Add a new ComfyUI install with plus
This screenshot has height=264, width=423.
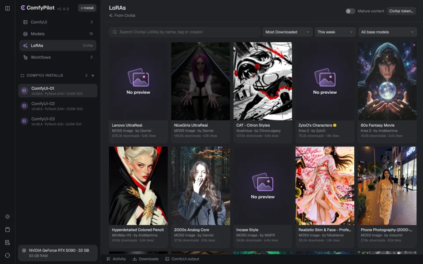tap(93, 75)
